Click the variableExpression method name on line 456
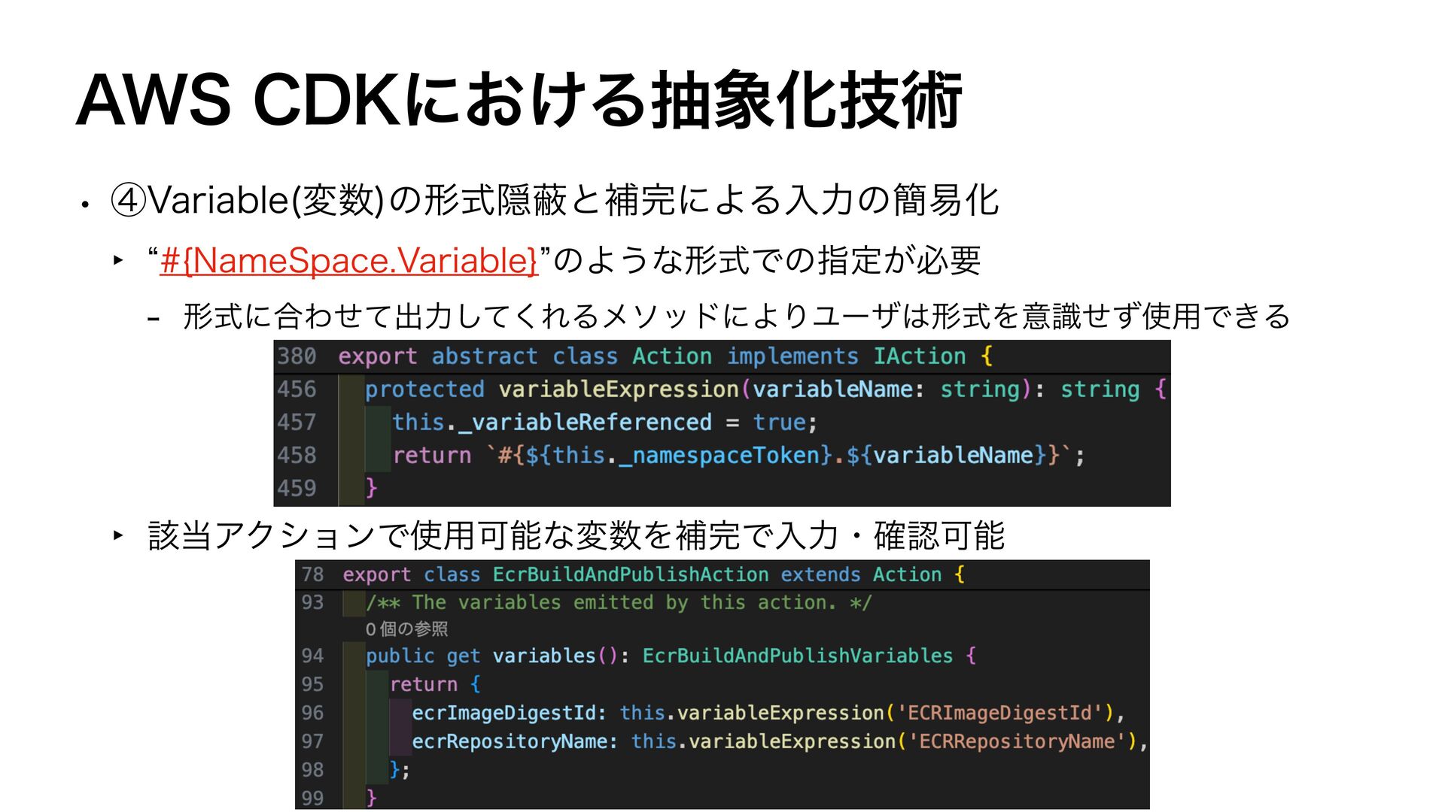This screenshot has width=1445, height=812. click(618, 389)
